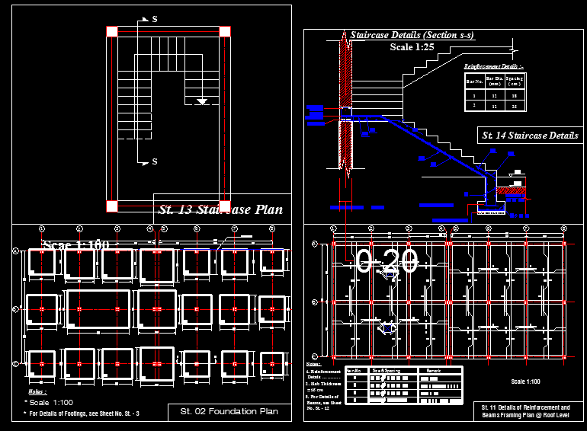This screenshot has height=431, width=587.
Task: Select the downward stair direction arrow
Action: pos(201,101)
